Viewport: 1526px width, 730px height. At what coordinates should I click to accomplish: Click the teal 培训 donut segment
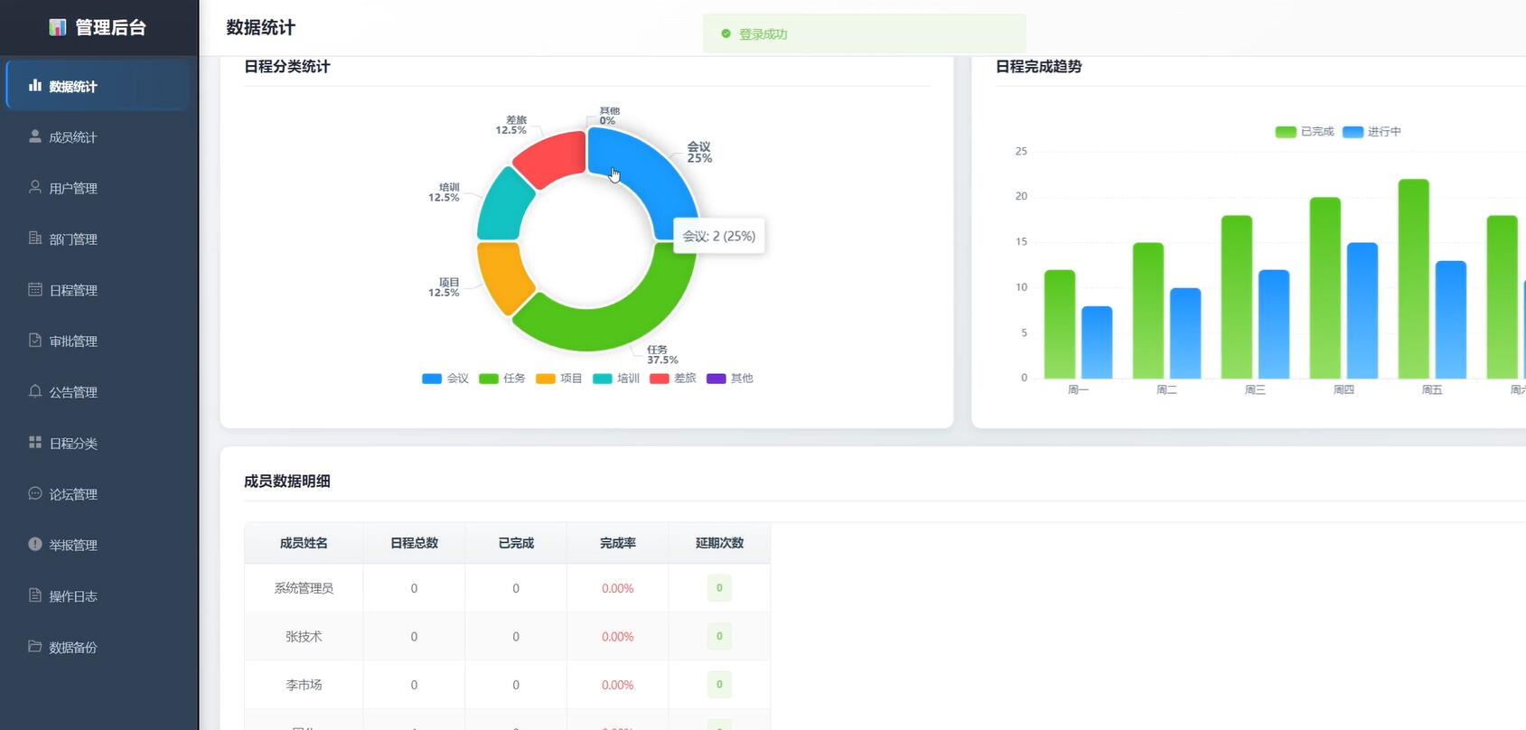click(503, 205)
